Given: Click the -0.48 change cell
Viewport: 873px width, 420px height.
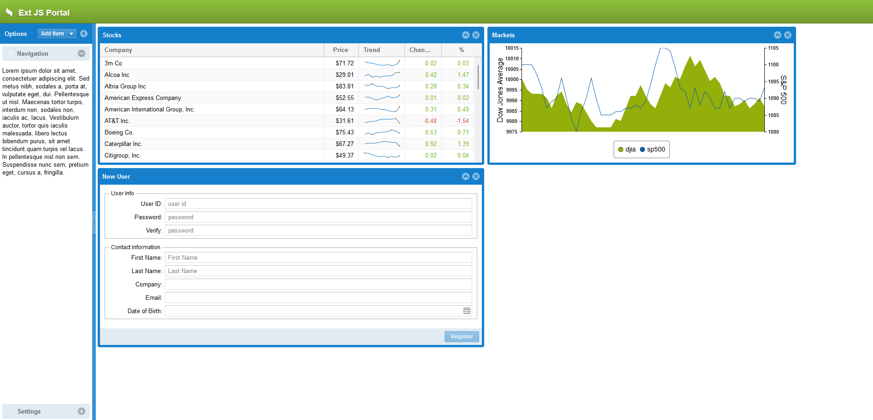Looking at the screenshot, I should pos(423,121).
